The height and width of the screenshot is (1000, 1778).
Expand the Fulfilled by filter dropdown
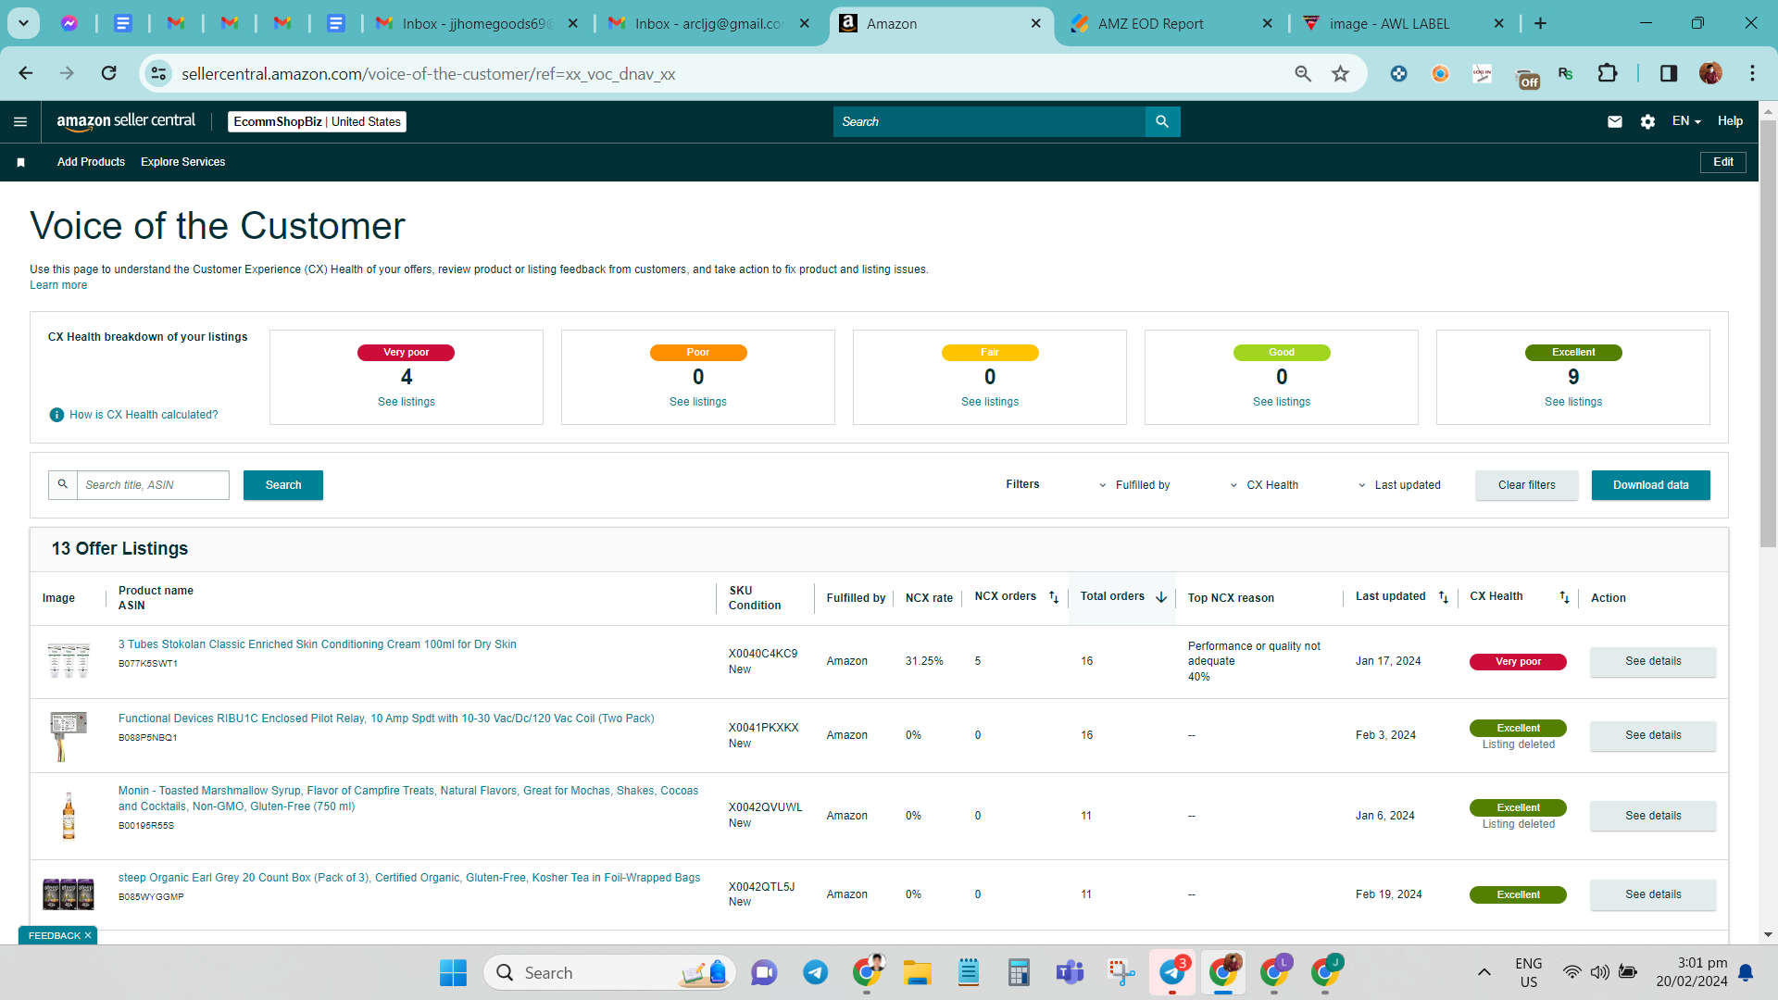[1134, 485]
